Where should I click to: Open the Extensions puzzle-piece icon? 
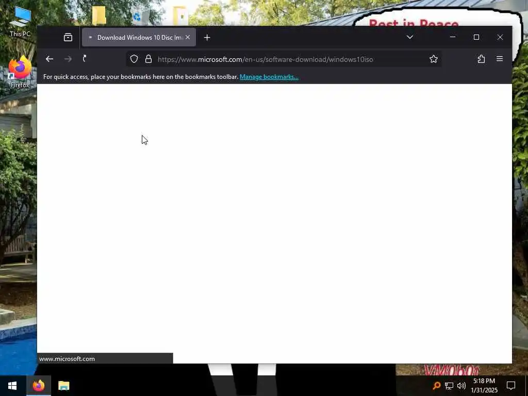point(481,59)
